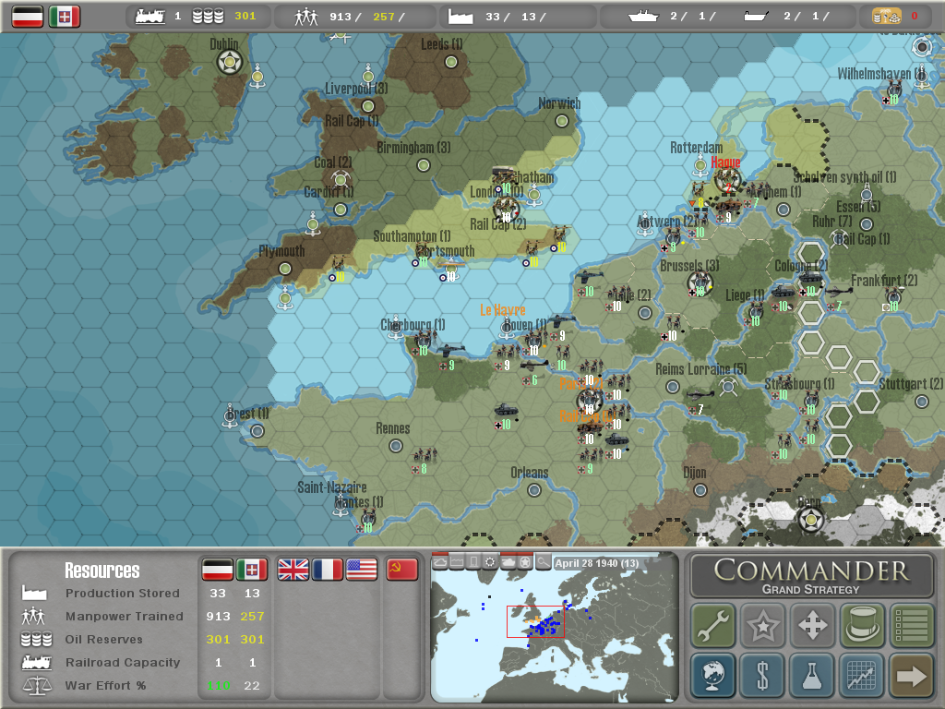Toggle the rectangle minimap filter button

point(474,562)
